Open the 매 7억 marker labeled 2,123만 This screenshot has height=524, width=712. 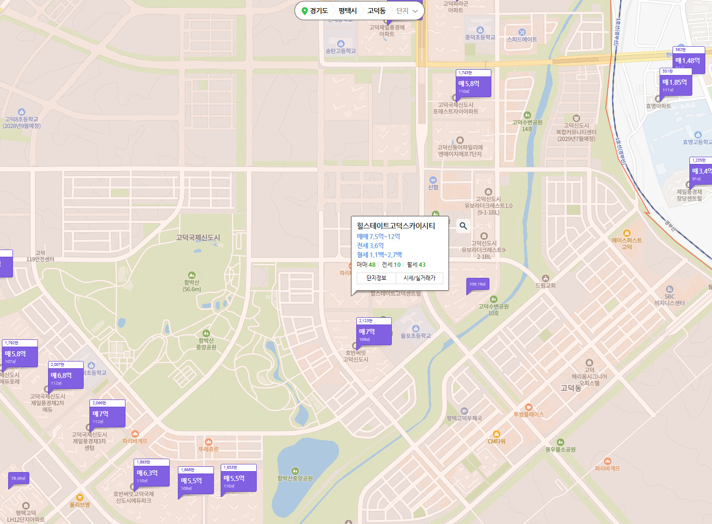pyautogui.click(x=374, y=331)
